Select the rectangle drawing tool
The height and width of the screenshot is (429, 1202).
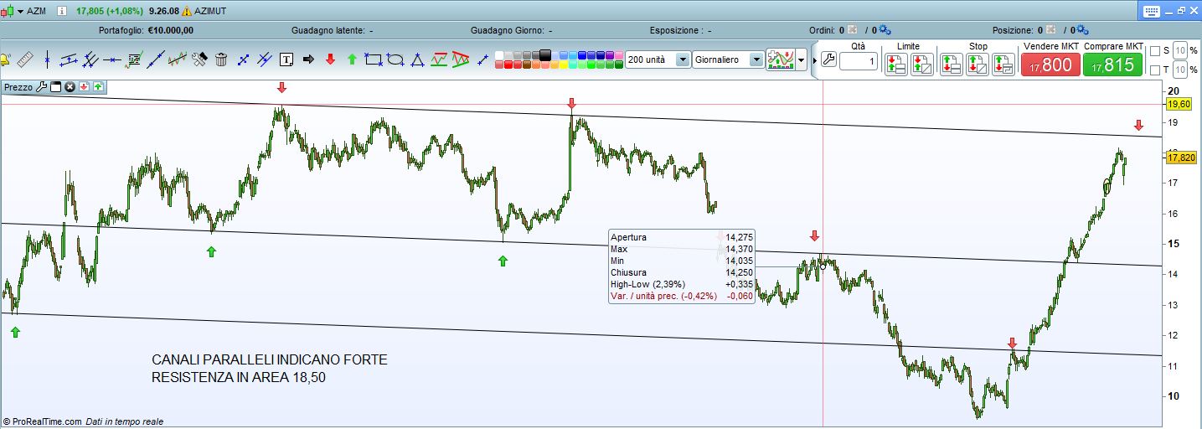click(374, 59)
